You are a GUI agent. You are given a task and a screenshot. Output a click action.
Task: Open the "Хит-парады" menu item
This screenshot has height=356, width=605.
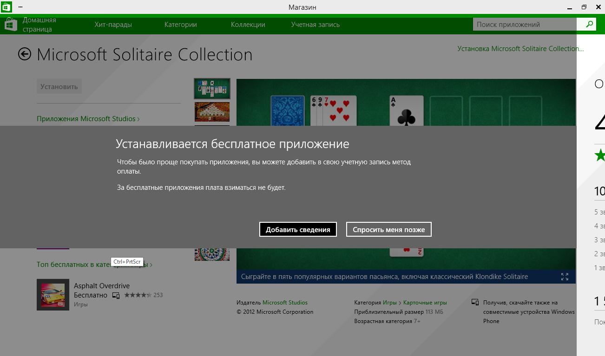tap(113, 25)
